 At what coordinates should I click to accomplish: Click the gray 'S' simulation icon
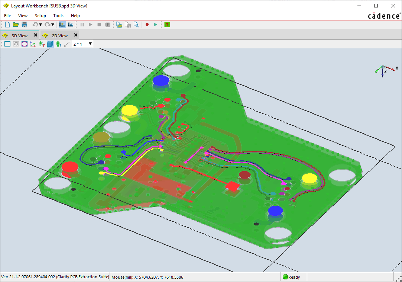(108, 25)
